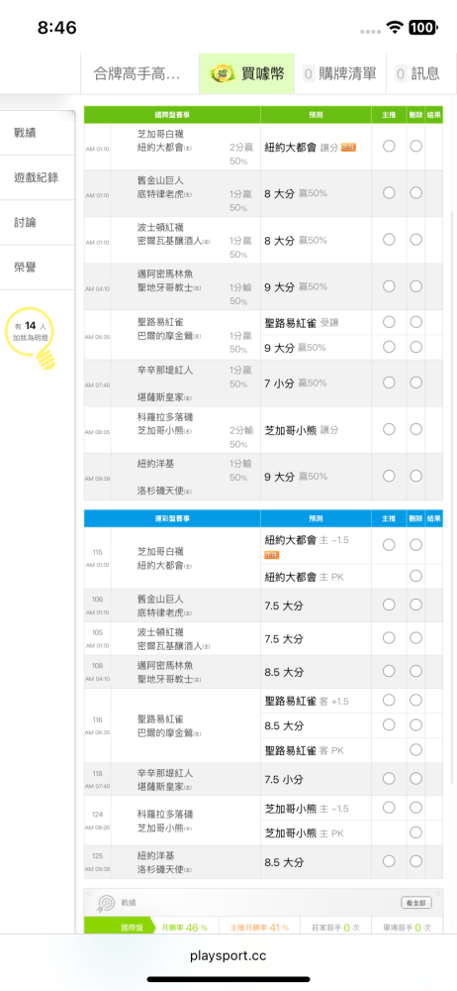Tap the Wi-Fi status icon
The image size is (457, 991).
coord(396,27)
